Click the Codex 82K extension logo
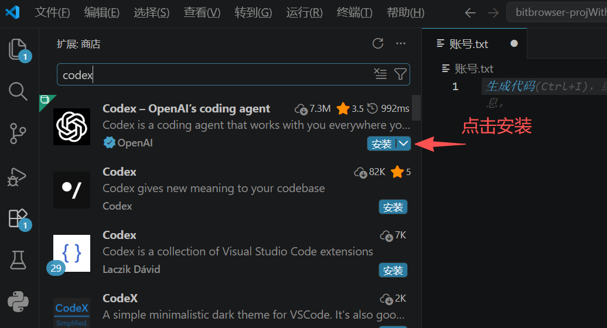The image size is (607, 328). pos(71,190)
